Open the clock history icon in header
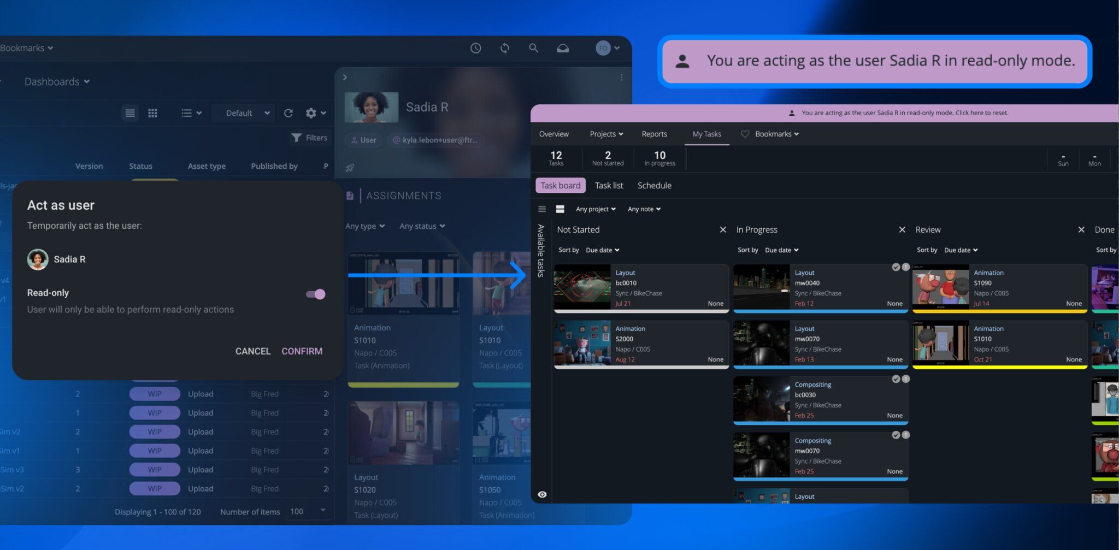 (475, 48)
